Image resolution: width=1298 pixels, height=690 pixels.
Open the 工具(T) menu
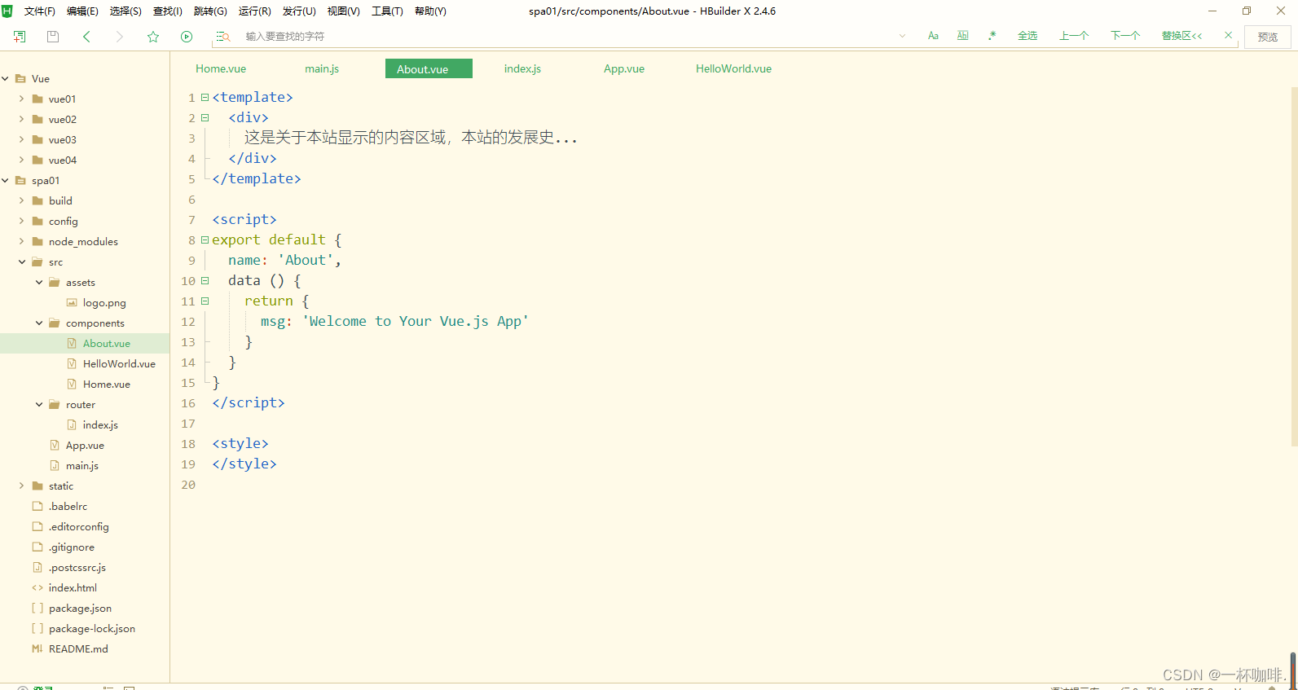point(387,11)
